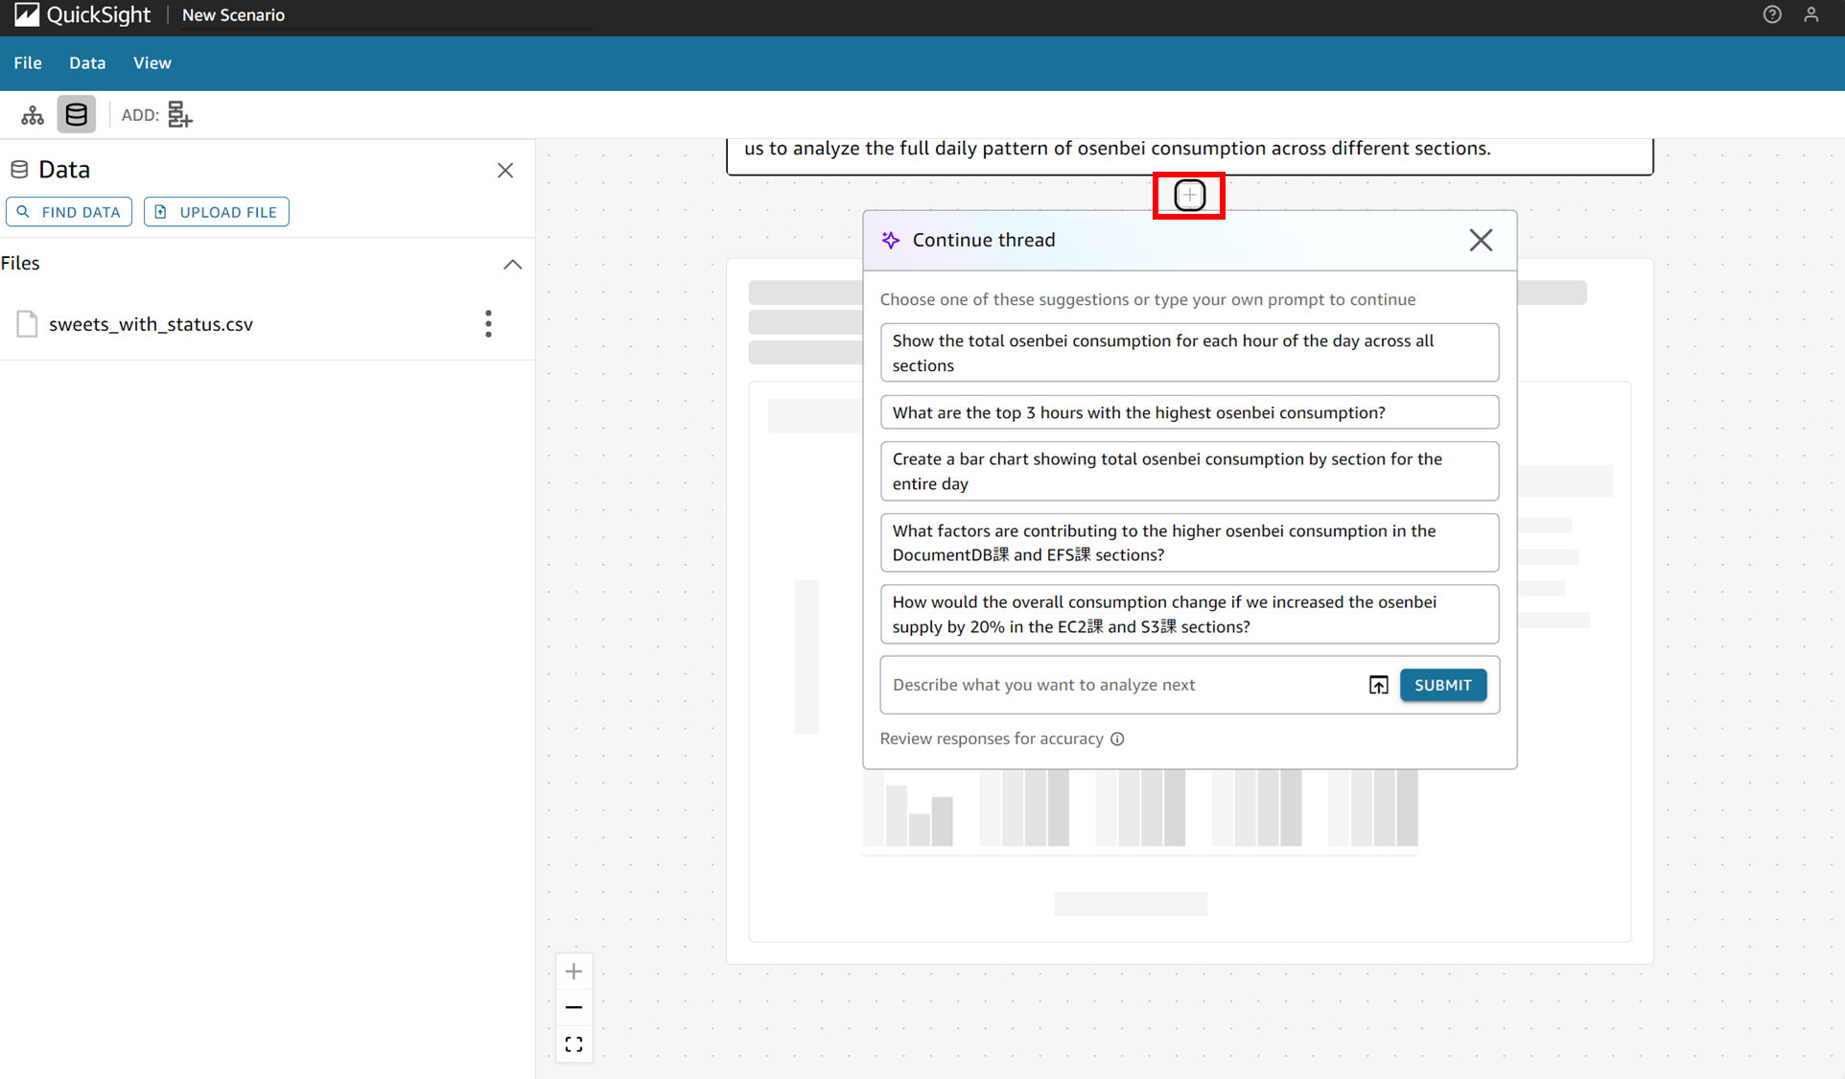Open the Data menu
Viewport: 1845px width, 1079px height.
tap(87, 63)
